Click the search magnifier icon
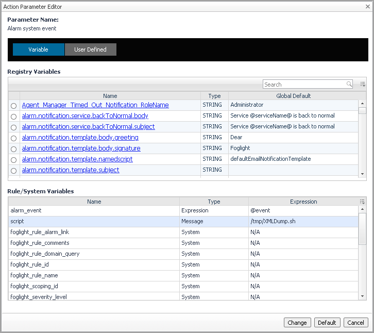 click(349, 85)
